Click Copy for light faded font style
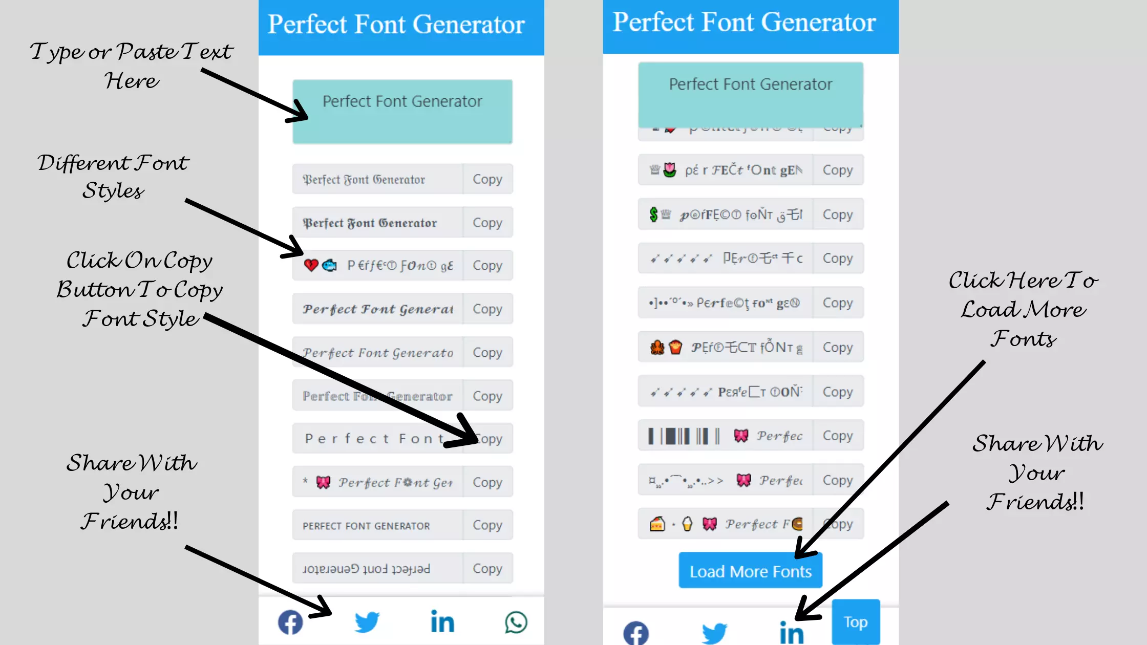The width and height of the screenshot is (1147, 645). click(487, 395)
